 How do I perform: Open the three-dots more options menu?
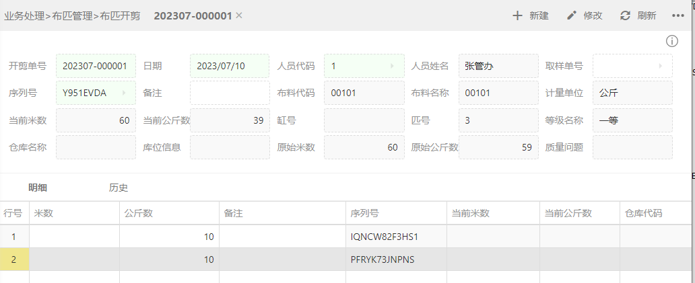click(677, 15)
